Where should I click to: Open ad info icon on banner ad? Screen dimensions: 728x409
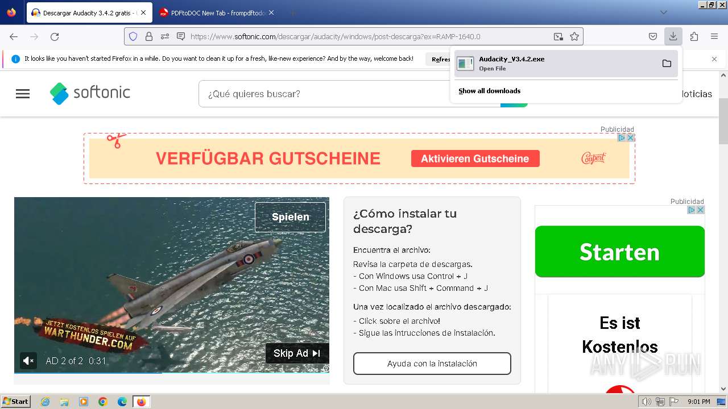tap(622, 137)
